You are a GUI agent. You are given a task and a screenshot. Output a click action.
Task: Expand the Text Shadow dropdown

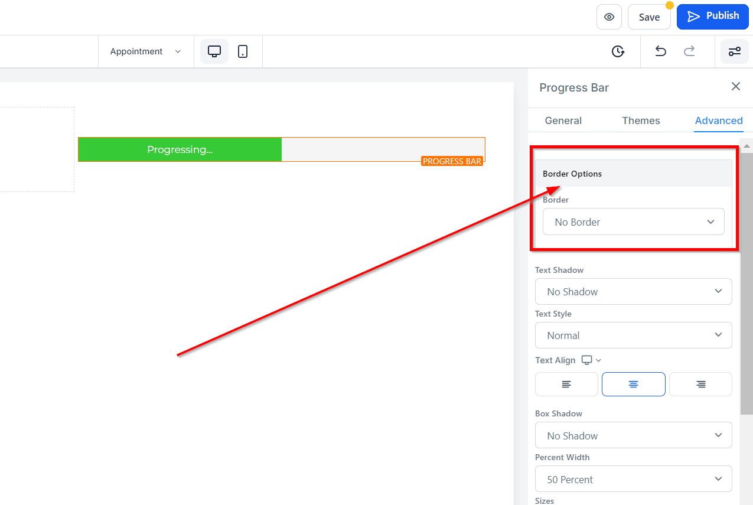point(634,291)
